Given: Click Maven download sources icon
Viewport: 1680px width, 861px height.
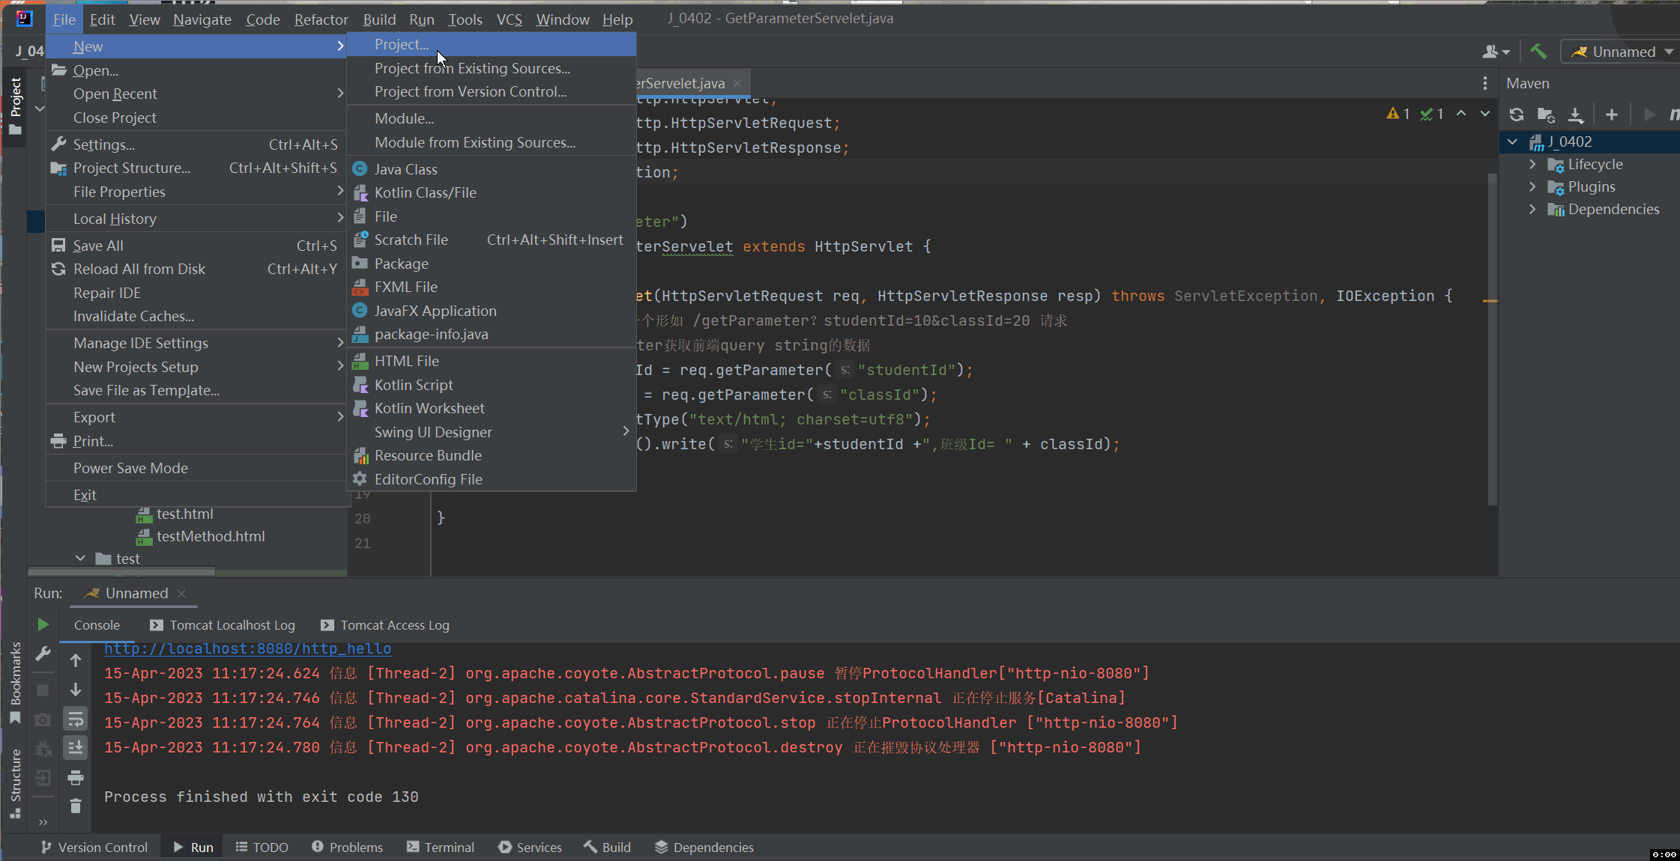Looking at the screenshot, I should click(x=1576, y=115).
